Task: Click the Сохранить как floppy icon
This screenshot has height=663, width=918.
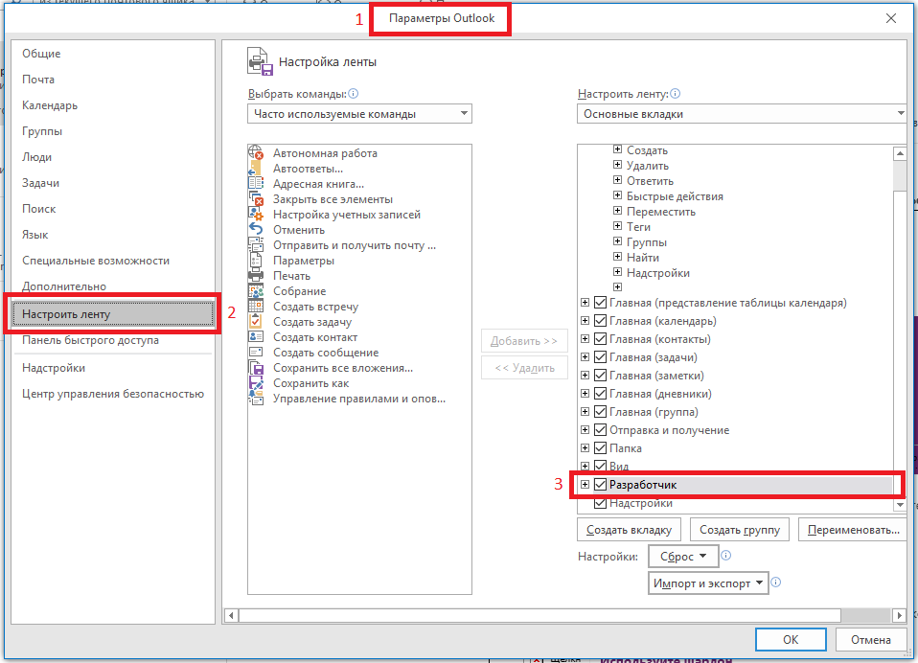Action: tap(256, 382)
